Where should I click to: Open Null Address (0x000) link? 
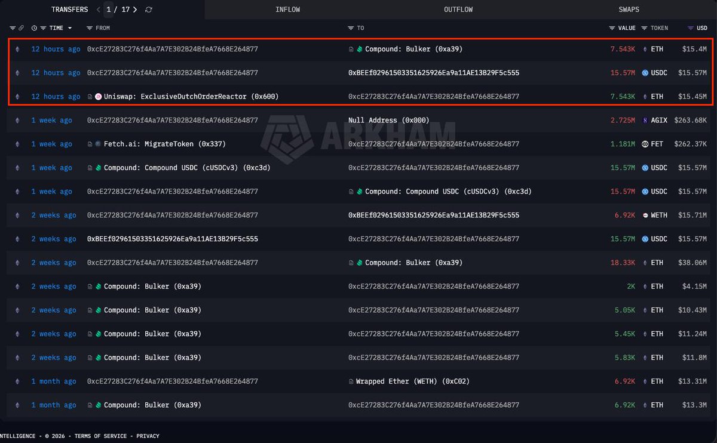tap(389, 121)
